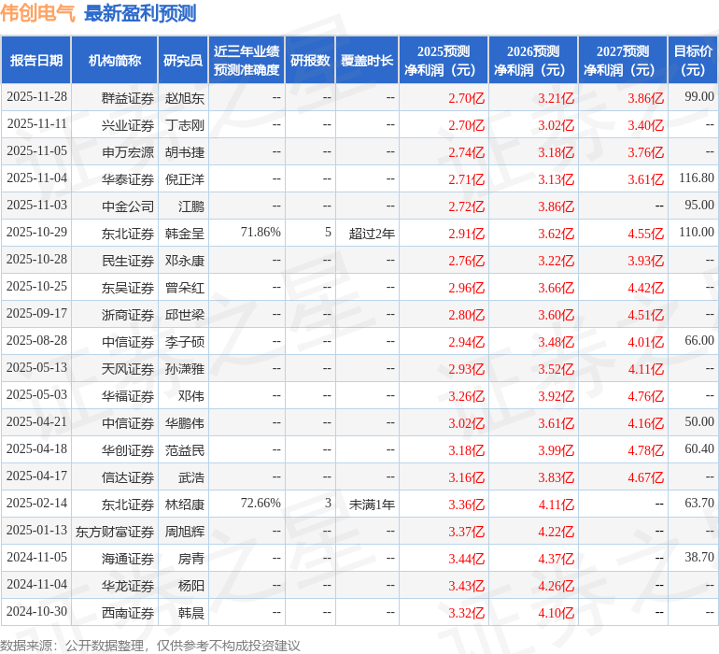Screen dimensions: 719x654
Task: Select the 东方财富证券 institution cell
Action: 115,531
